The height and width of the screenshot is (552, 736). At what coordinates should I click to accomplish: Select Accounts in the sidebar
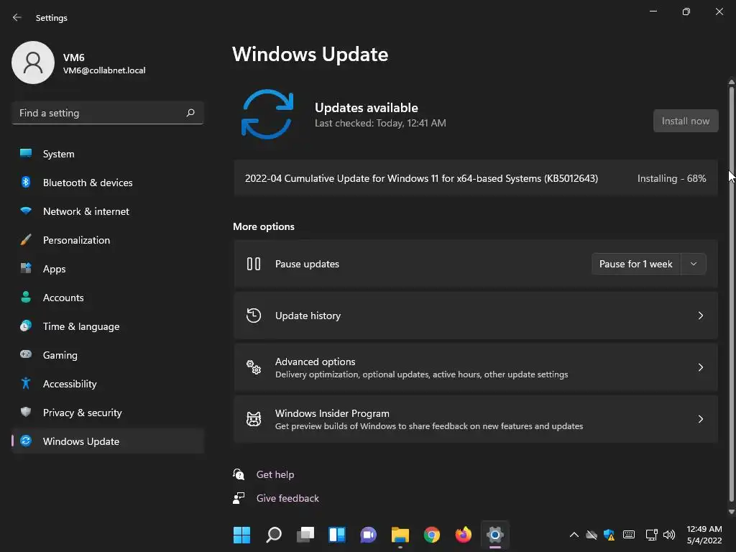pyautogui.click(x=108, y=298)
